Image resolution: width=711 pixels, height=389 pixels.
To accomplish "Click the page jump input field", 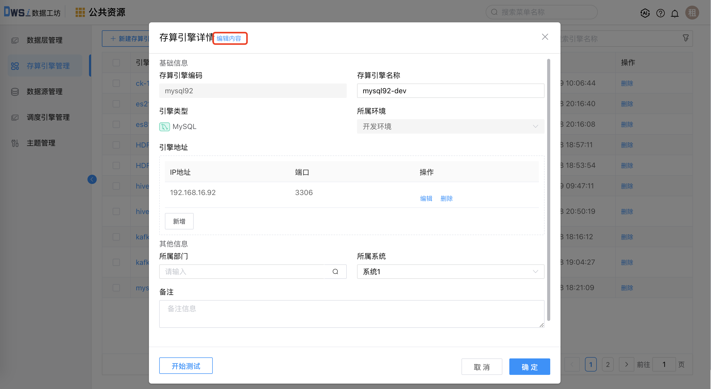I will (x=664, y=365).
